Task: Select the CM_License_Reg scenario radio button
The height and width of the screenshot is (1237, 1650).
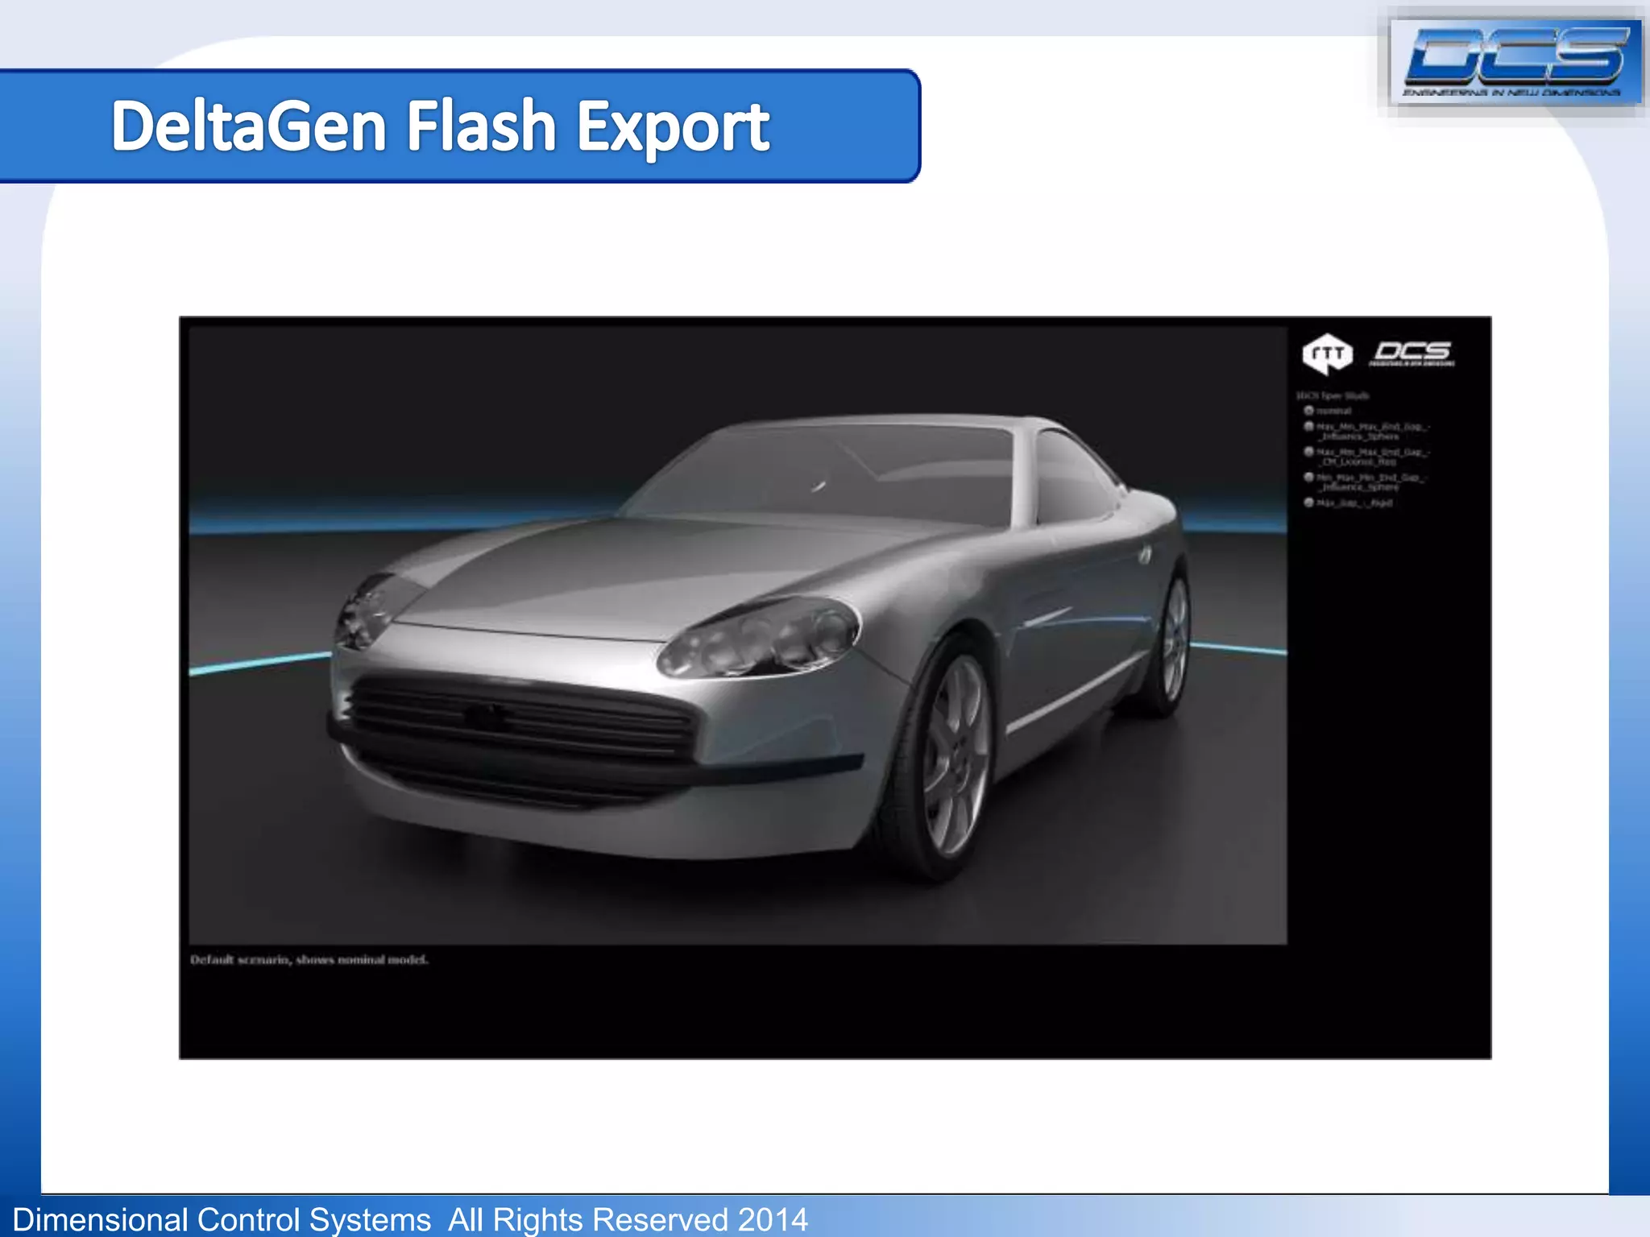Action: click(x=1309, y=453)
